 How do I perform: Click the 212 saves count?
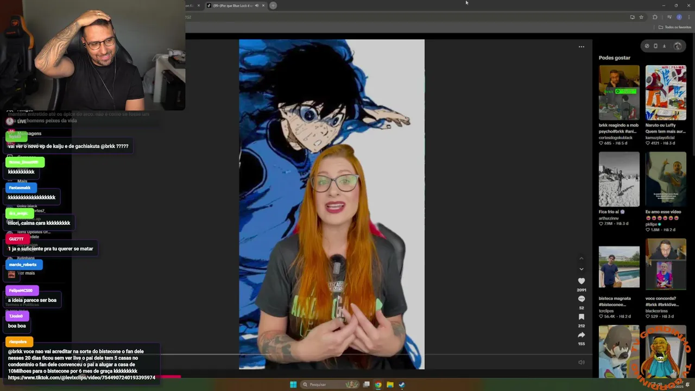tap(582, 326)
